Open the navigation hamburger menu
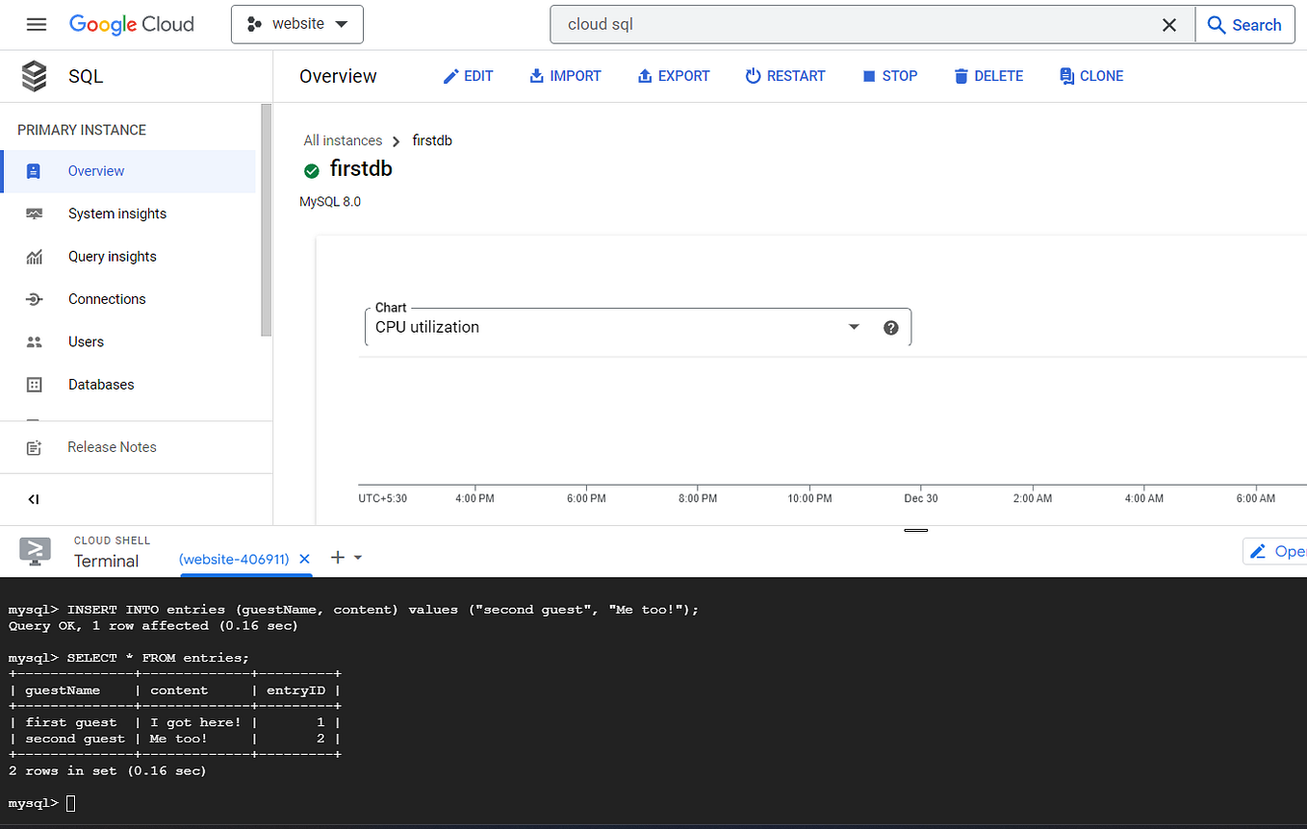 pos(36,24)
